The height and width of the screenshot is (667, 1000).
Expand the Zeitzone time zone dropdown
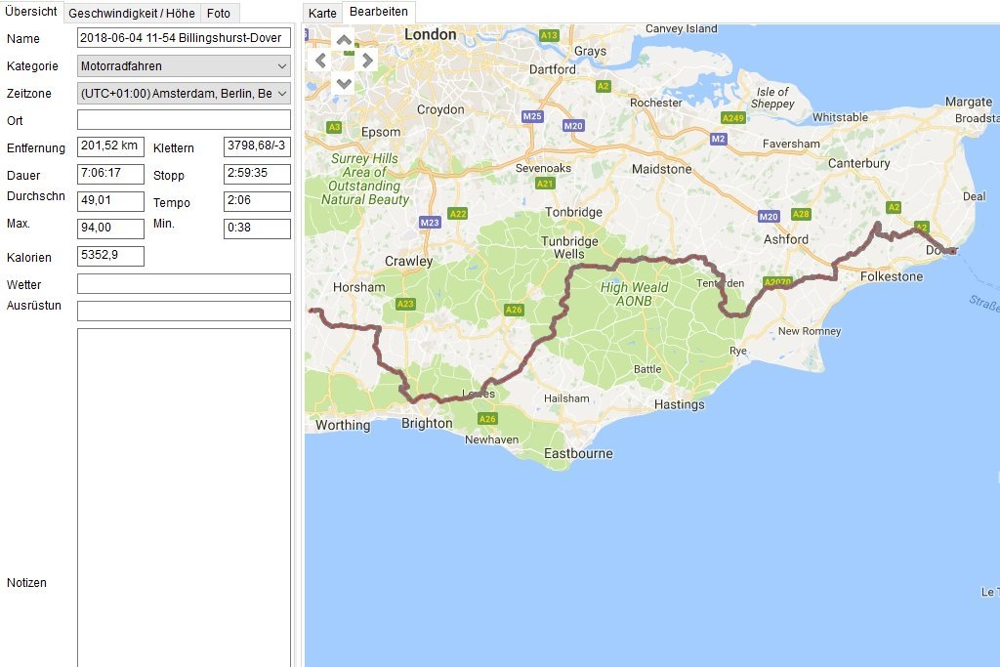click(x=184, y=94)
